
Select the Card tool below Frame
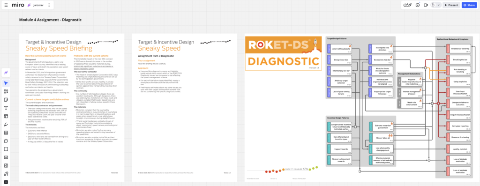[x=6, y=157]
